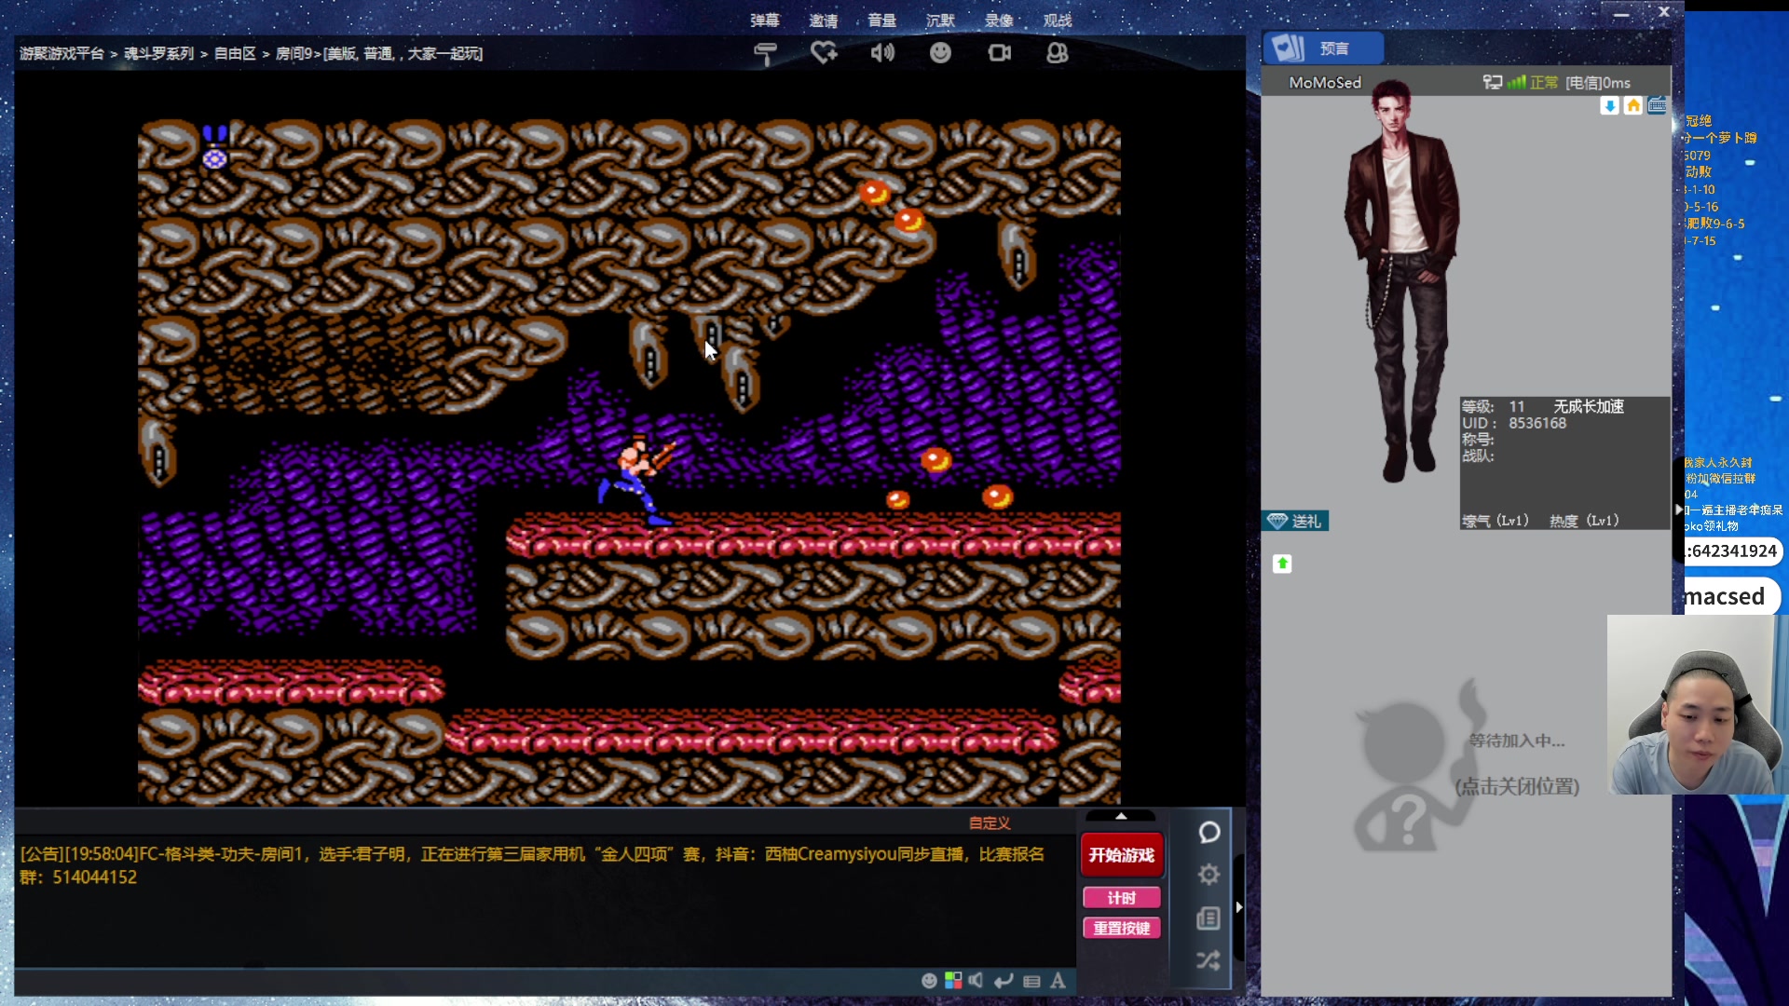Click the 送礼 gift diamond button

[x=1295, y=521]
